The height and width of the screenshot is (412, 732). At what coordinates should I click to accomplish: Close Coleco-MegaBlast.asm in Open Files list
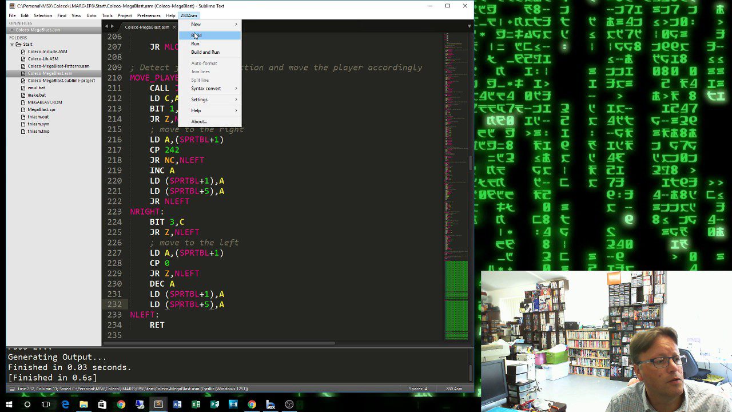click(11, 30)
